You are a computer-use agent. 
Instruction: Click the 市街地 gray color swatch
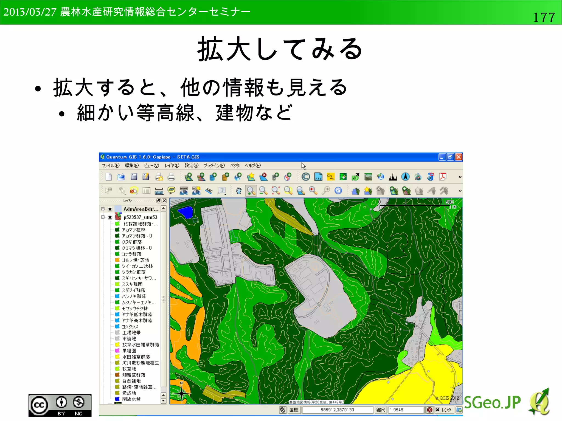pyautogui.click(x=117, y=338)
